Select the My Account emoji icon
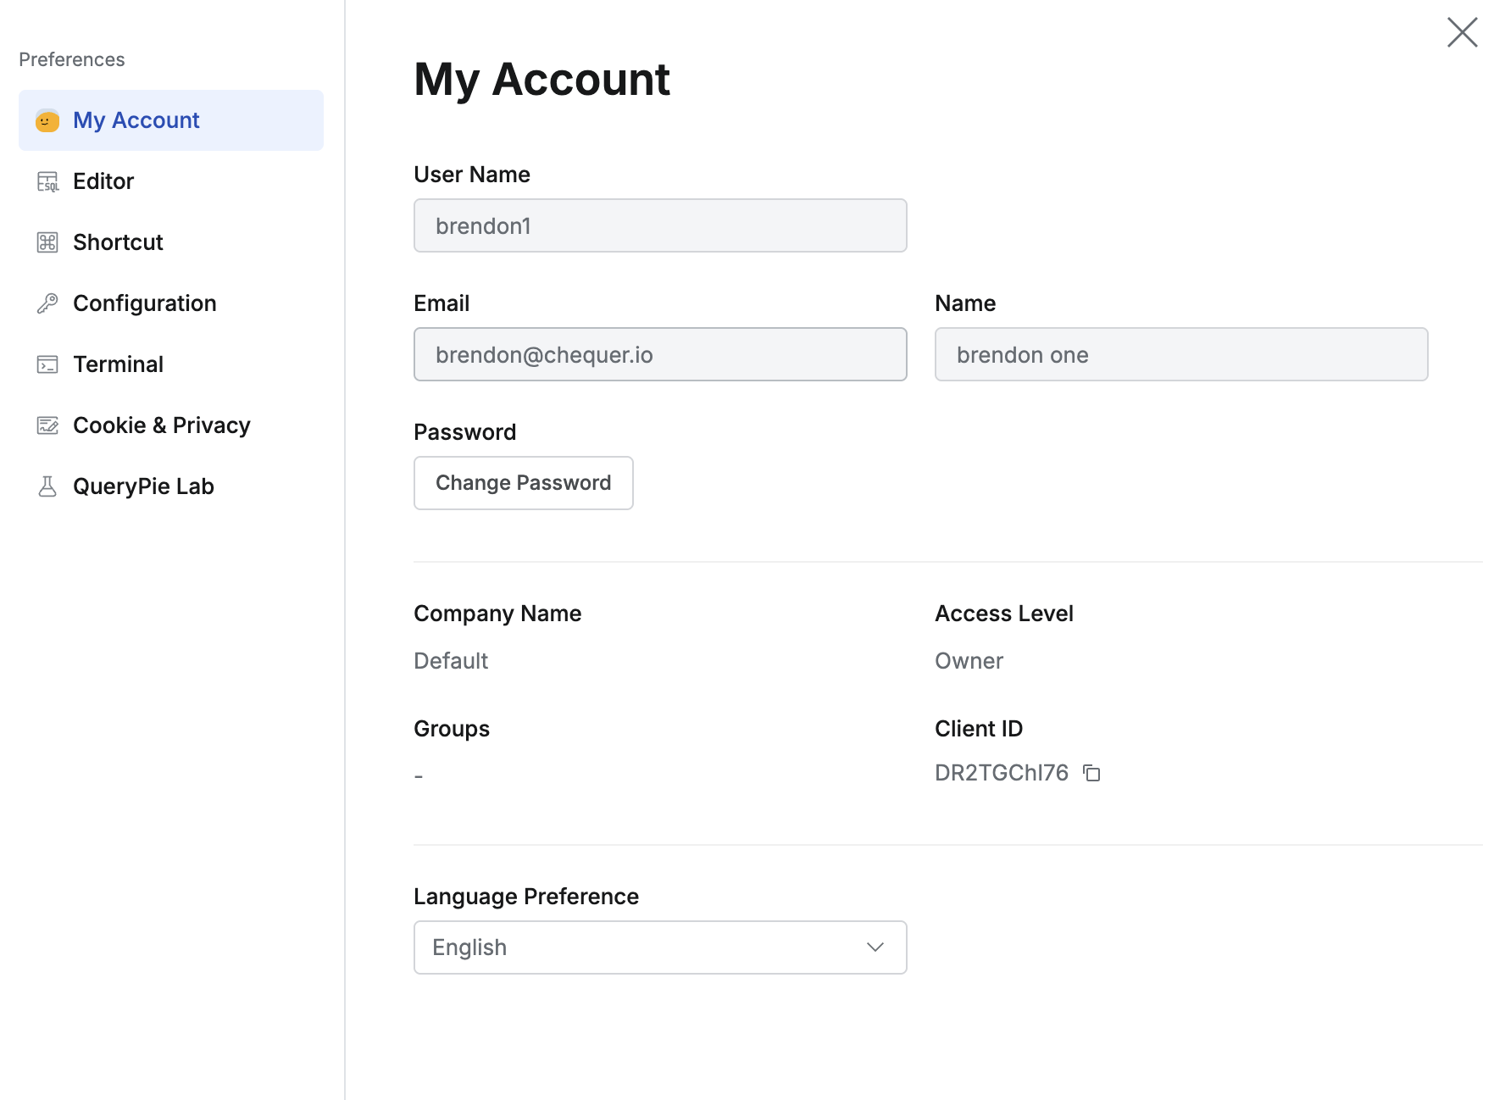The image size is (1505, 1100). point(47,120)
